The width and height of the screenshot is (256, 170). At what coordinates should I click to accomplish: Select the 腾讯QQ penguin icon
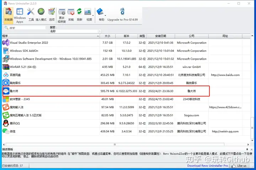(6, 123)
